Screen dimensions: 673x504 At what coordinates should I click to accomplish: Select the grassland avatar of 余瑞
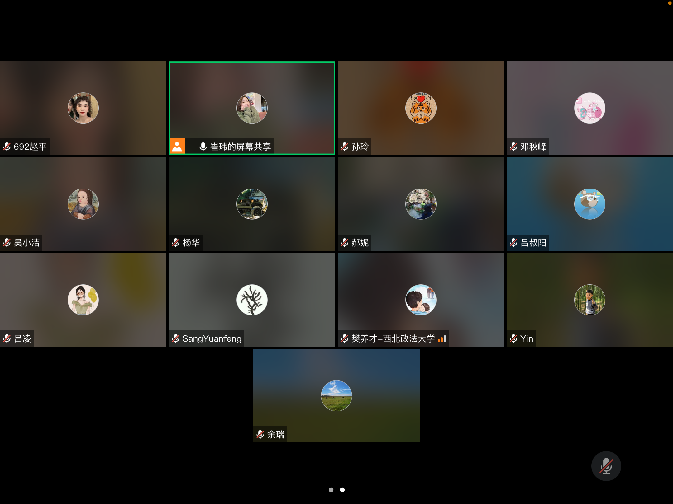point(336,396)
